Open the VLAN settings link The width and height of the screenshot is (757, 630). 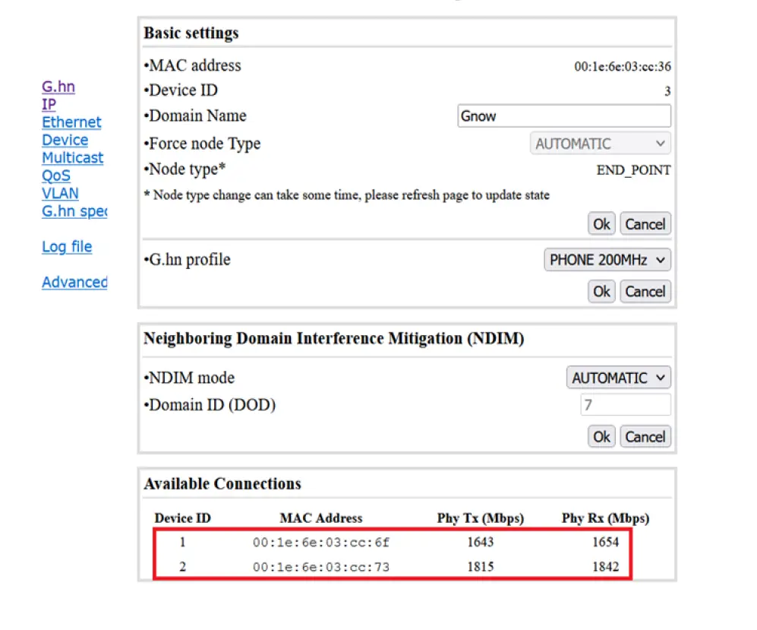60,193
